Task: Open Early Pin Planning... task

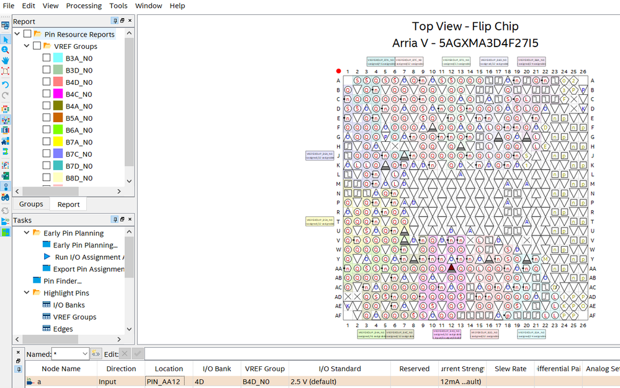Action: (x=86, y=245)
